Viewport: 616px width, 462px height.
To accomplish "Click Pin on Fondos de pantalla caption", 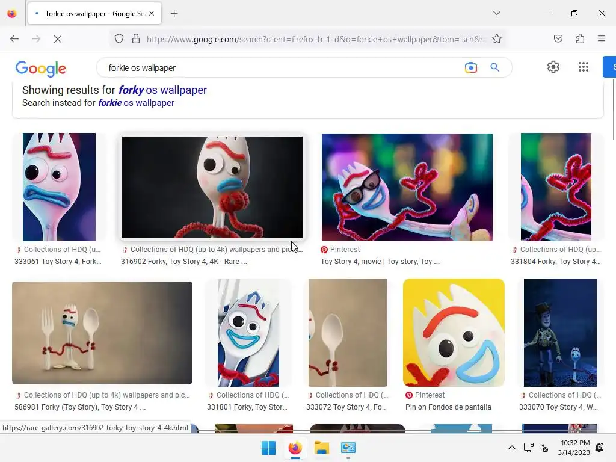I will click(x=448, y=407).
